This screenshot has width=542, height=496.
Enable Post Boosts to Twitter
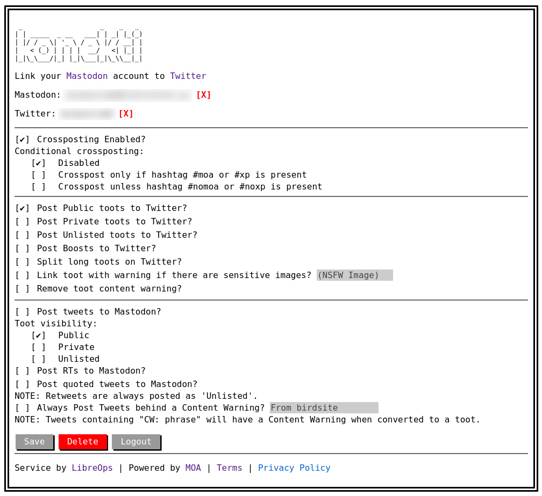pyautogui.click(x=23, y=249)
